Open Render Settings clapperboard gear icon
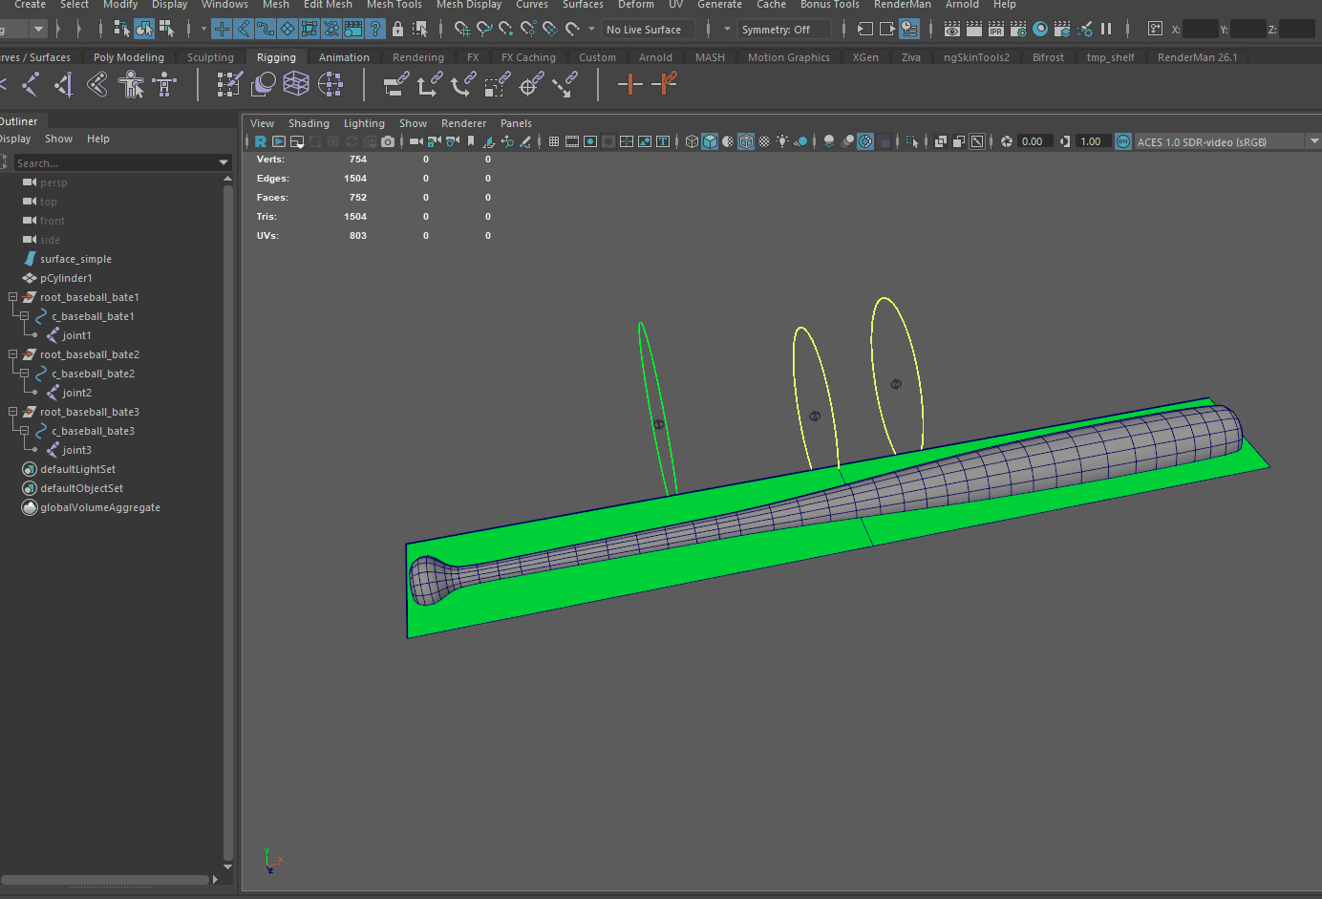This screenshot has width=1322, height=899. point(1018,30)
